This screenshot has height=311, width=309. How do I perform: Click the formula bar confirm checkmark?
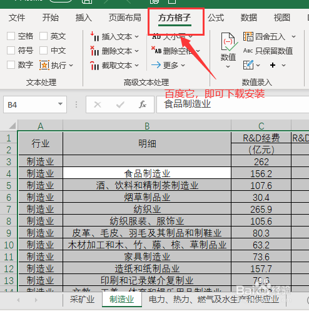coord(120,105)
